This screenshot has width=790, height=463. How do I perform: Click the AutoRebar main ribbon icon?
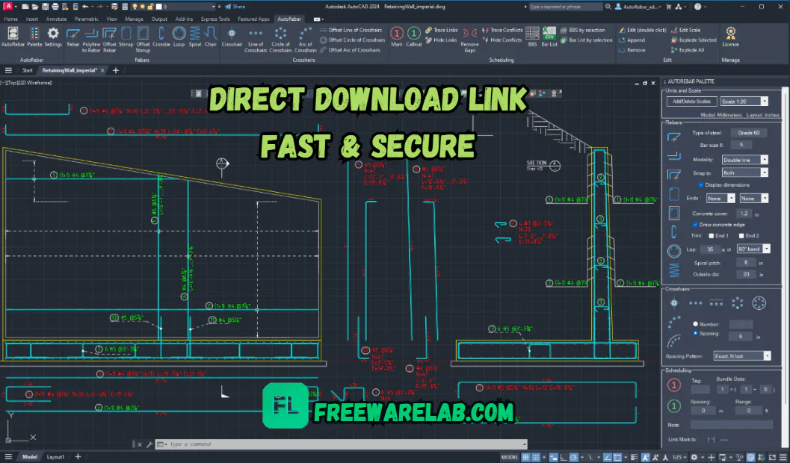click(13, 38)
